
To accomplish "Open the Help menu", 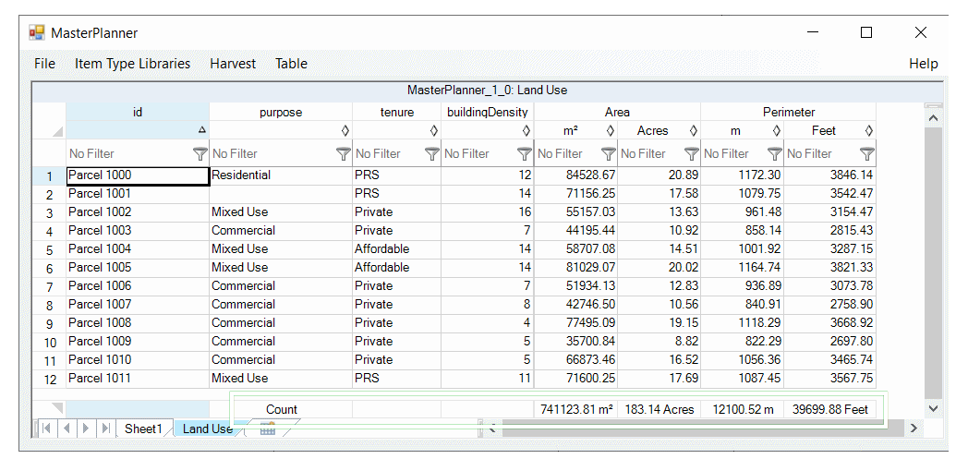I will coord(923,64).
